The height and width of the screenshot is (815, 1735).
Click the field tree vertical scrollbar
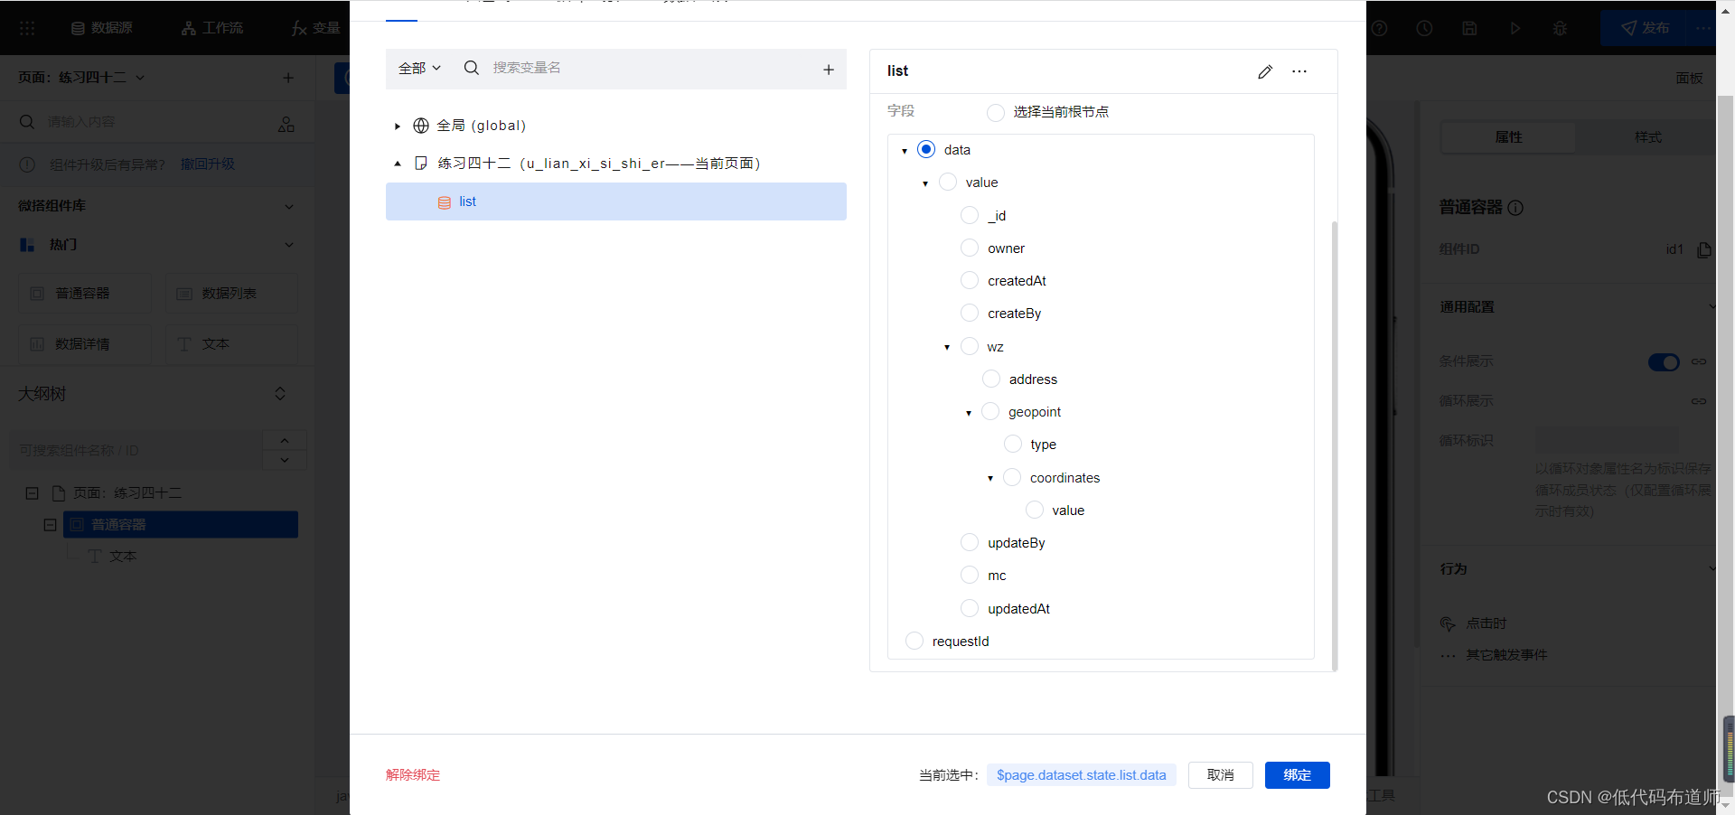click(1335, 445)
